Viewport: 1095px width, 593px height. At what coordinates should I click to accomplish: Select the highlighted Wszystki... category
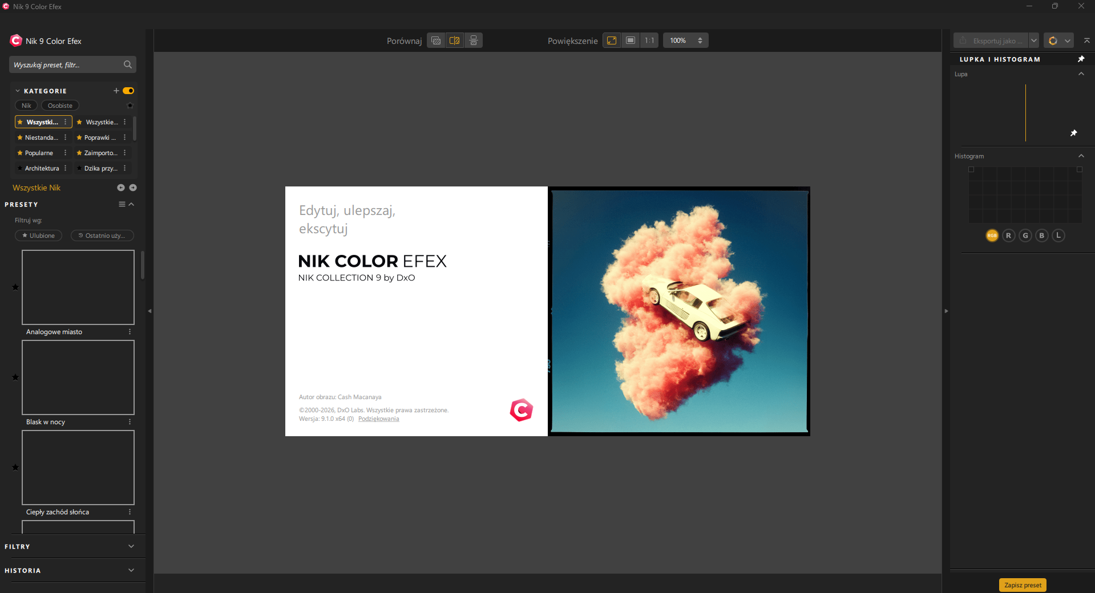click(43, 122)
